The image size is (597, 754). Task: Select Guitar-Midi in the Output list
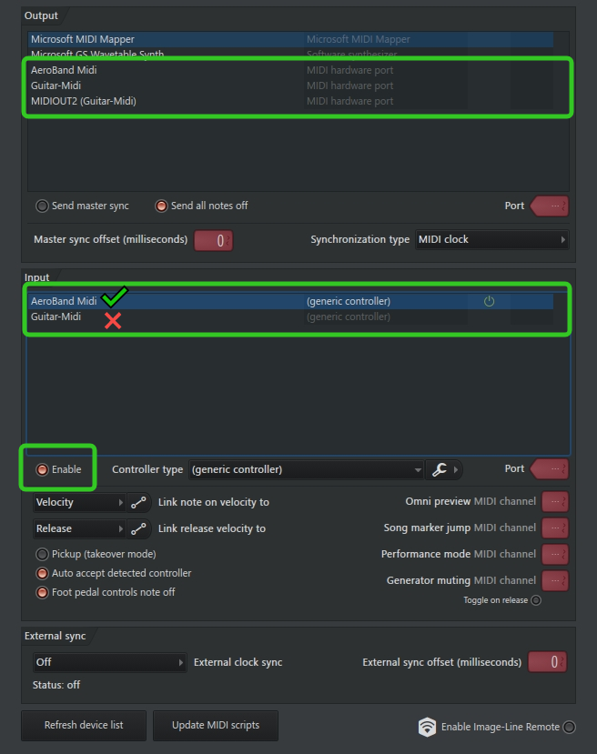pos(290,85)
